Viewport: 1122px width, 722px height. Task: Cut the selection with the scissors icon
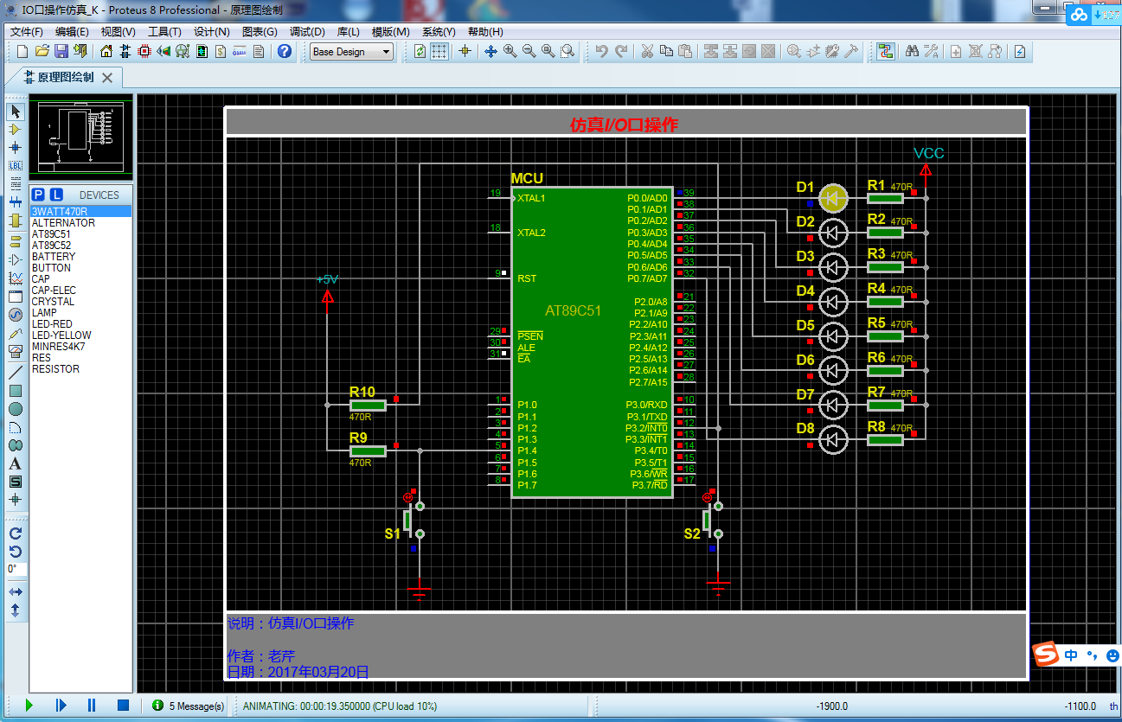(x=646, y=51)
